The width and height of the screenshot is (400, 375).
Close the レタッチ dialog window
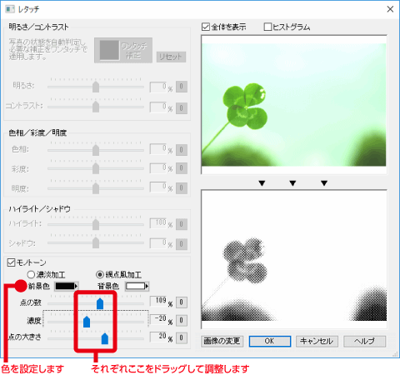390,9
